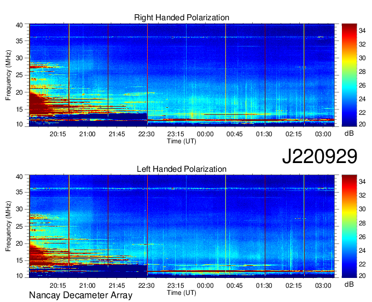Click 21:45 tick under Left Handed plot
The height and width of the screenshot is (302, 372).
pos(117,286)
